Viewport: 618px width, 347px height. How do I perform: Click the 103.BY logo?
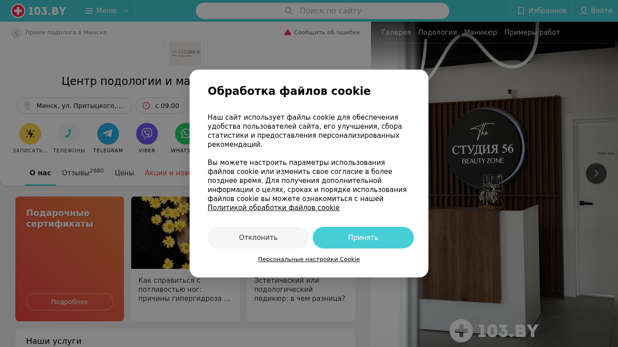coord(38,11)
